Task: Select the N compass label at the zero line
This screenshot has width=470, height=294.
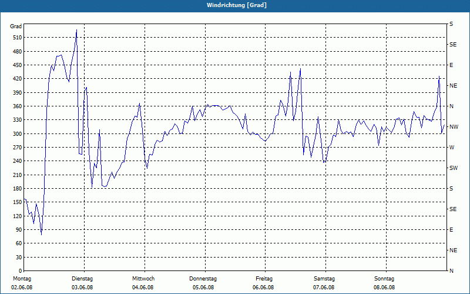Action: [452, 271]
